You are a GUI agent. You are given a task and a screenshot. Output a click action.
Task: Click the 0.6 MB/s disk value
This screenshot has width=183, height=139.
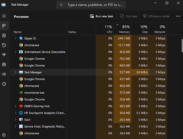(142, 72)
